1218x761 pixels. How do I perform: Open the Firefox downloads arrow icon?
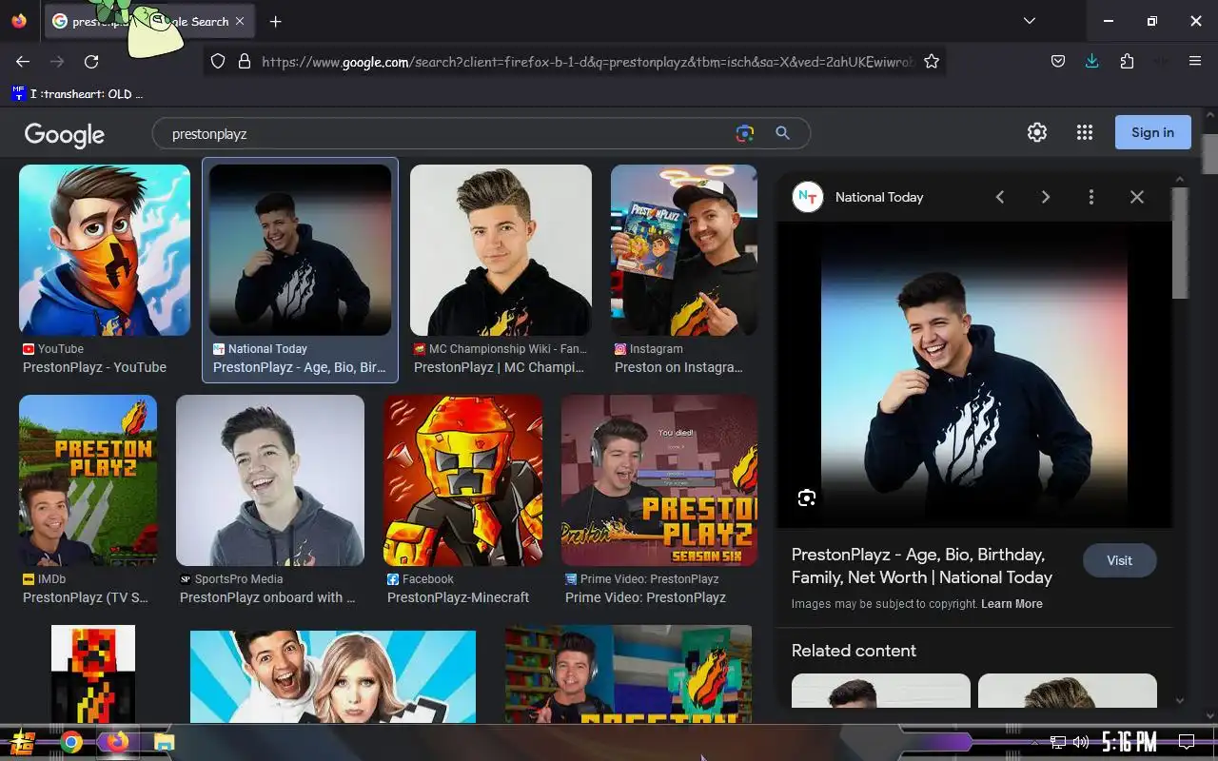coord(1091,61)
